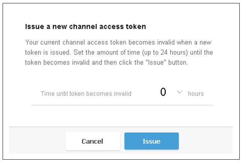242x163 pixels.
Task: Click the "hours" unit label
Action: coord(196,93)
